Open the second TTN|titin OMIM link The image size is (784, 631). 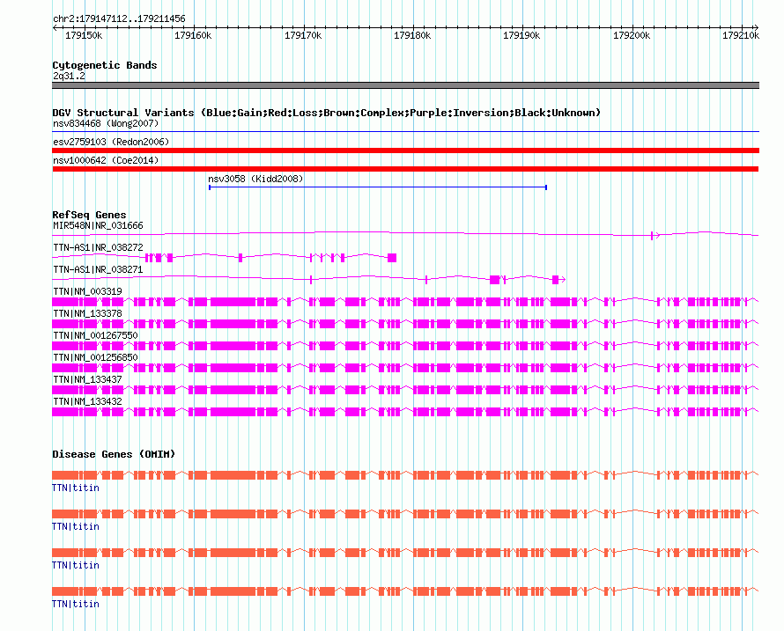pyautogui.click(x=76, y=526)
